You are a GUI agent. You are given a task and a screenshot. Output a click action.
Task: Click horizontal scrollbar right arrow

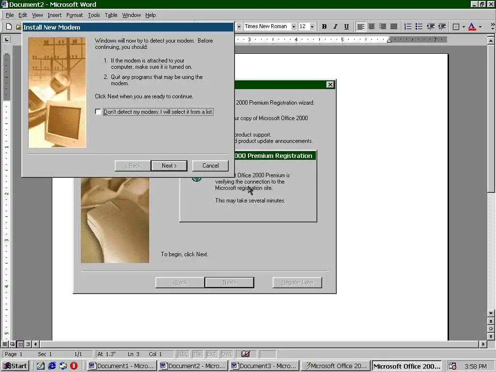point(483,344)
